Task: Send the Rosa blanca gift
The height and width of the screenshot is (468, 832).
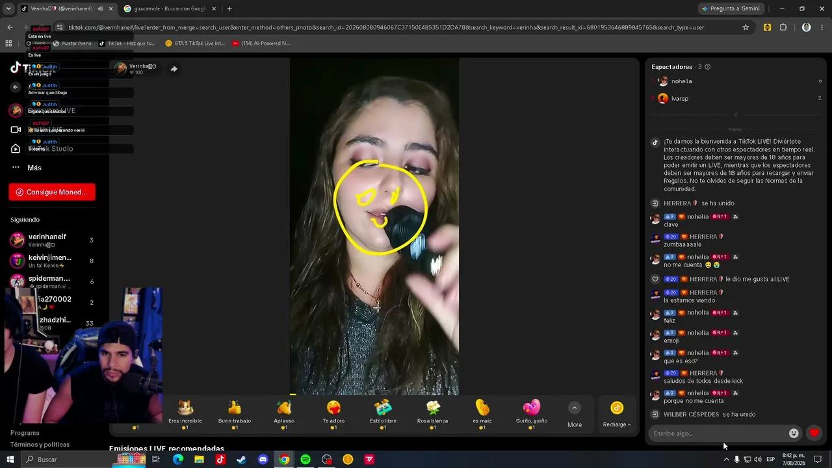Action: (x=432, y=413)
